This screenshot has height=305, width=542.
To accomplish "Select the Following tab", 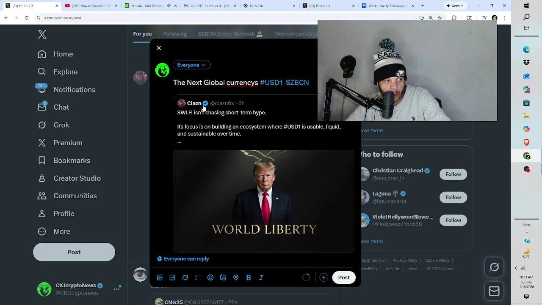I will coord(175,34).
